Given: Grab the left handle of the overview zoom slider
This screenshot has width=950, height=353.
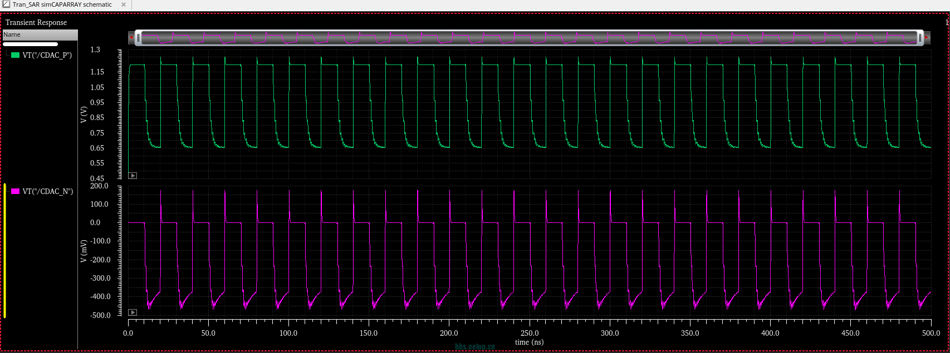Looking at the screenshot, I should 139,38.
